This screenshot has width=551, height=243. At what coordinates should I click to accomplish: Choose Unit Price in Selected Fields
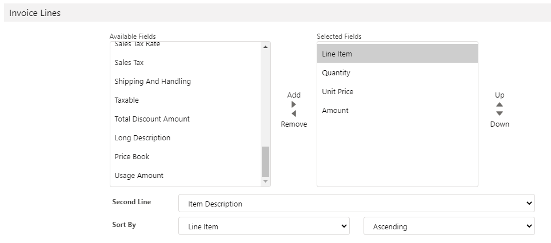(338, 92)
